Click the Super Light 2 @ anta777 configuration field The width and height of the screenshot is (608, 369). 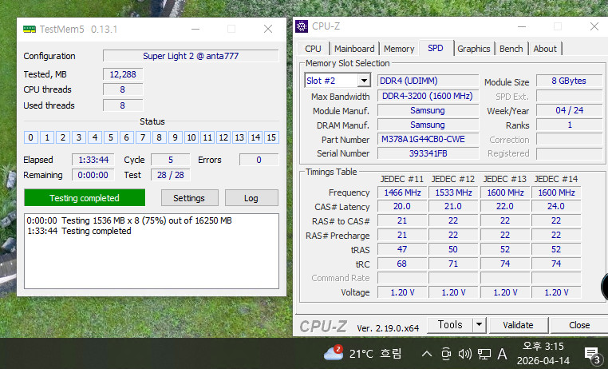coord(191,56)
